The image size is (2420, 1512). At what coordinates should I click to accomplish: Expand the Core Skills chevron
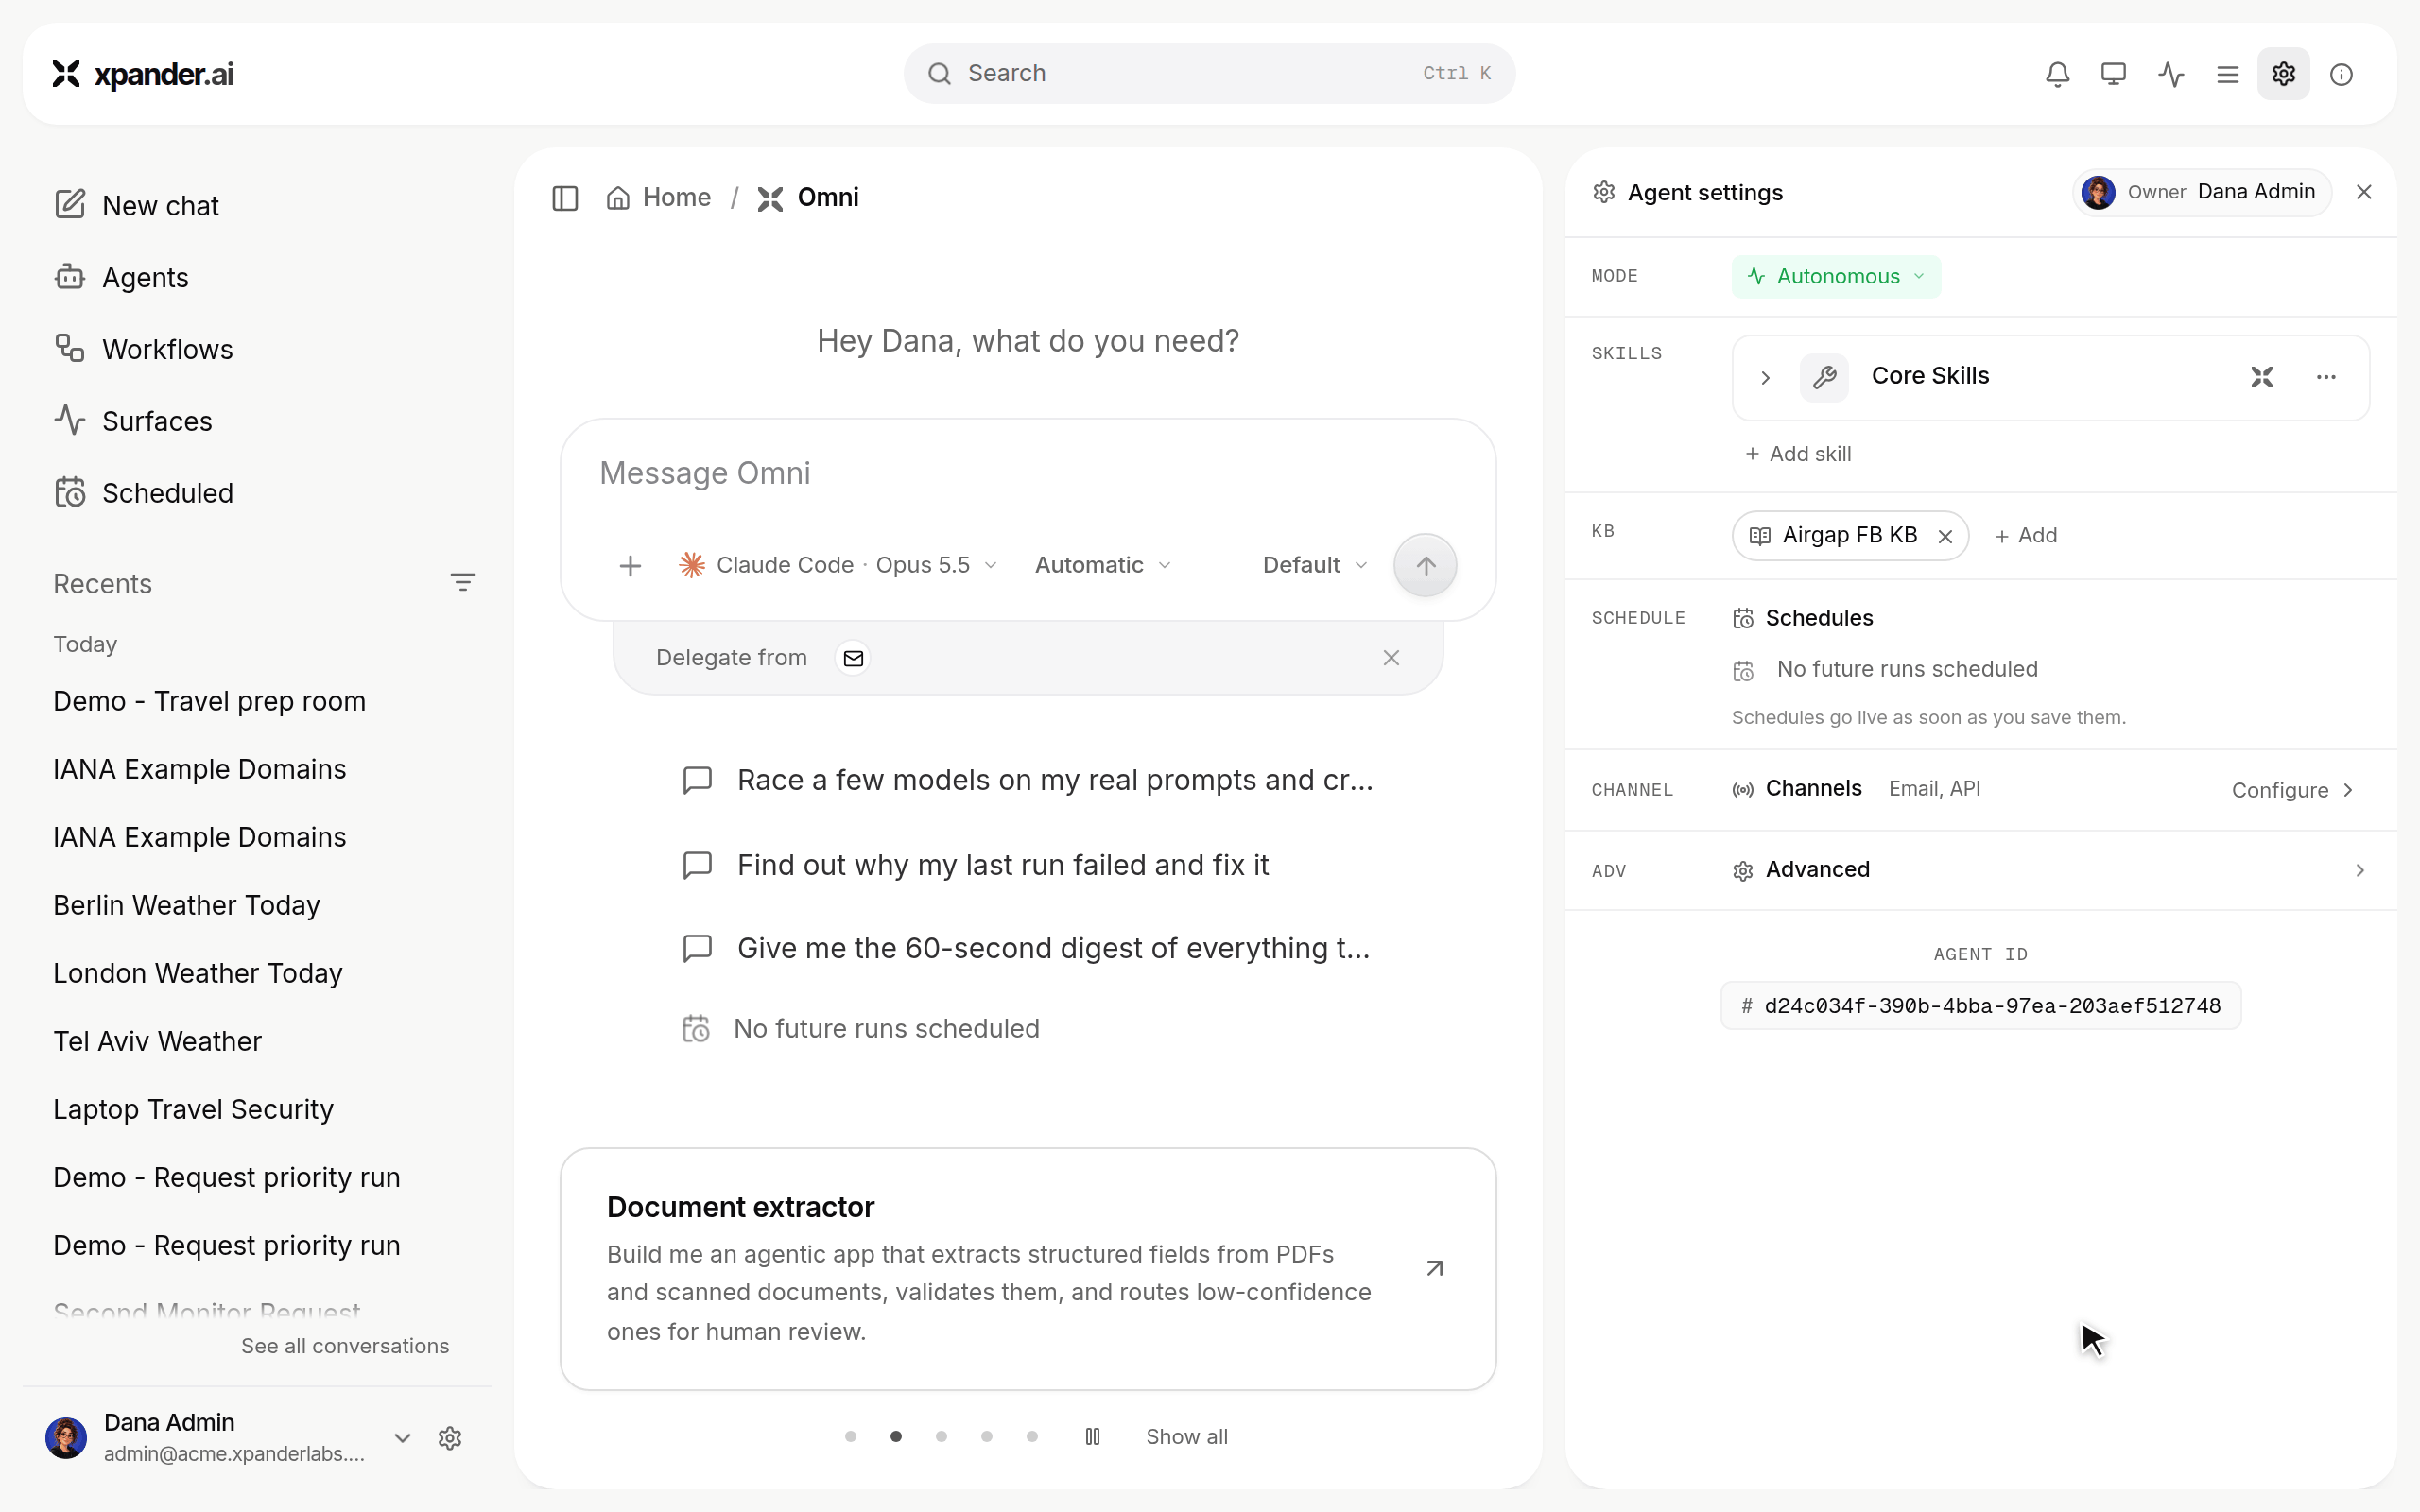pos(1765,378)
